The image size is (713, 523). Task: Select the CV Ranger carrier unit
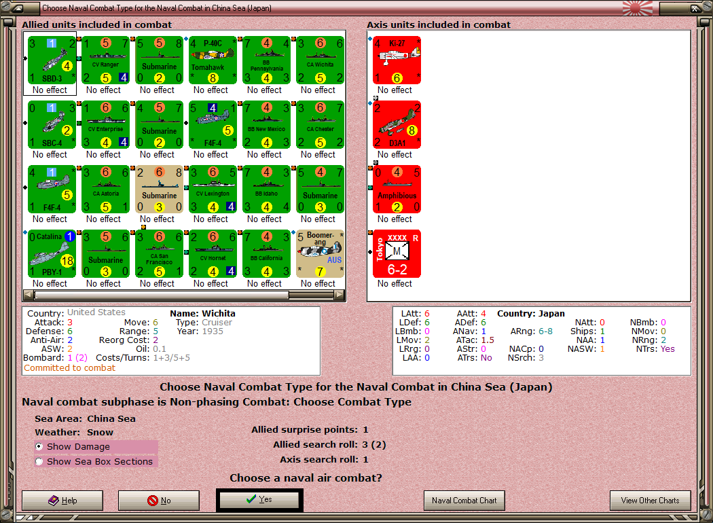(x=105, y=60)
